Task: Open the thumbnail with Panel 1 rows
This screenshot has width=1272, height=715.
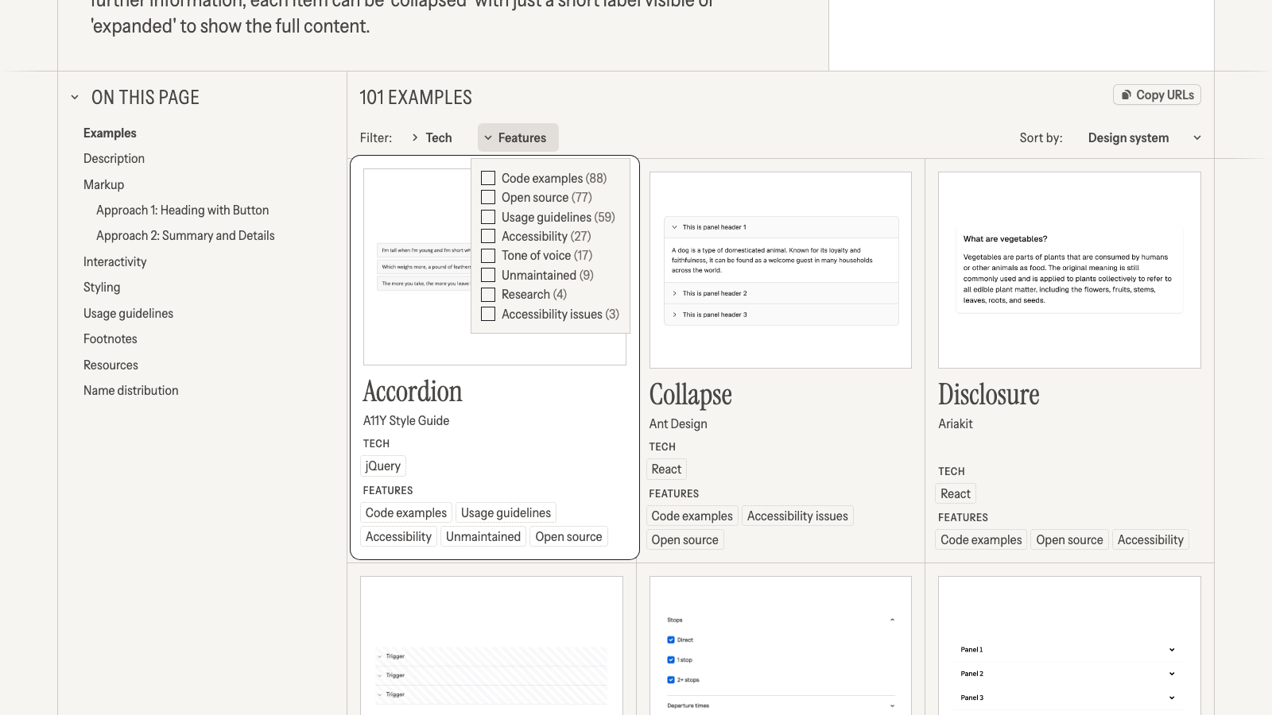Action: pos(1069,645)
